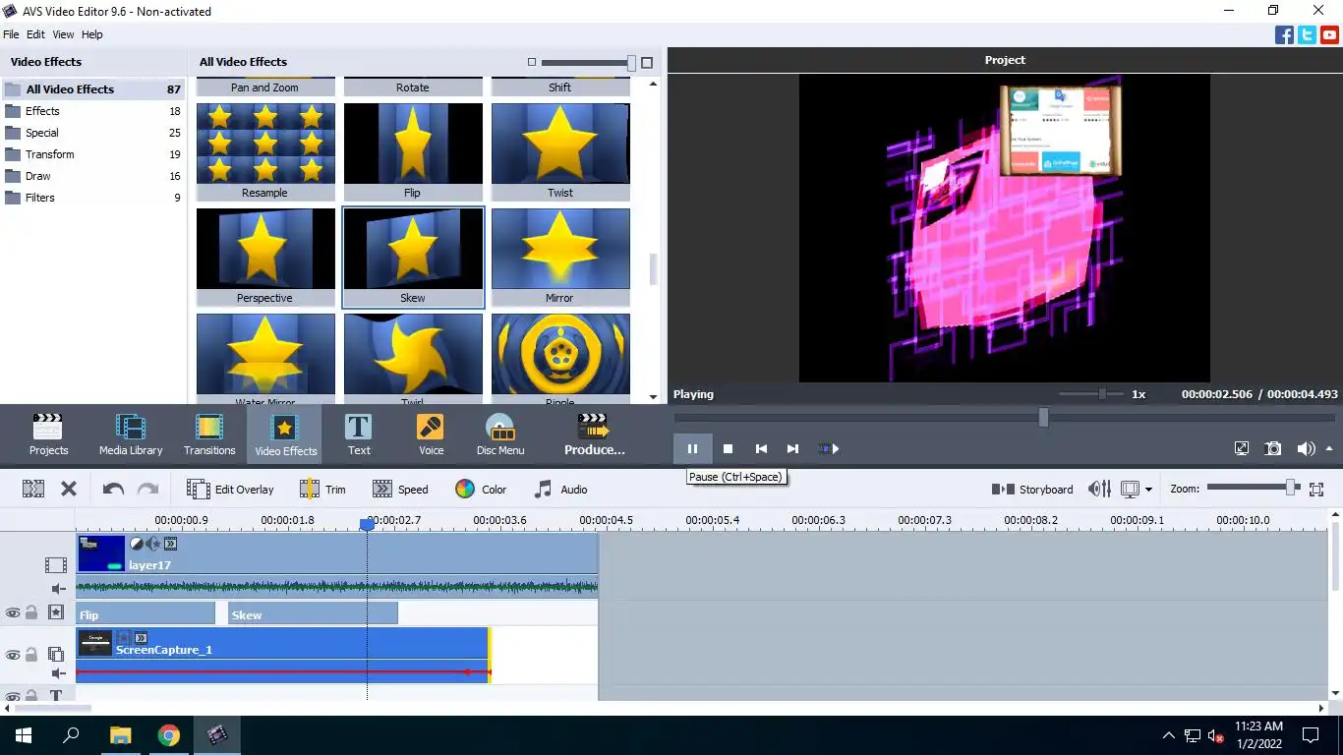
Task: Open the Speed settings
Action: [400, 489]
